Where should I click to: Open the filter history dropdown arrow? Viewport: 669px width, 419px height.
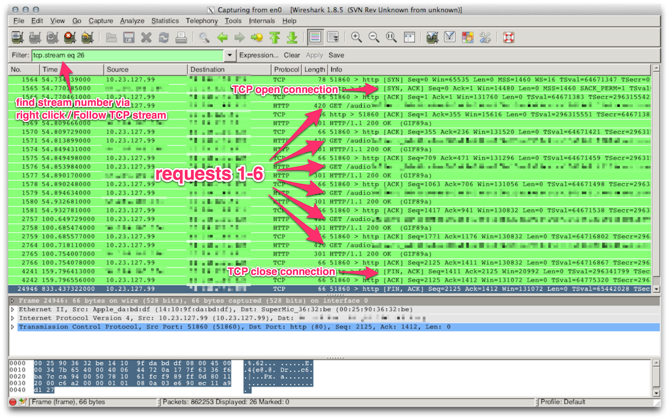click(x=229, y=55)
